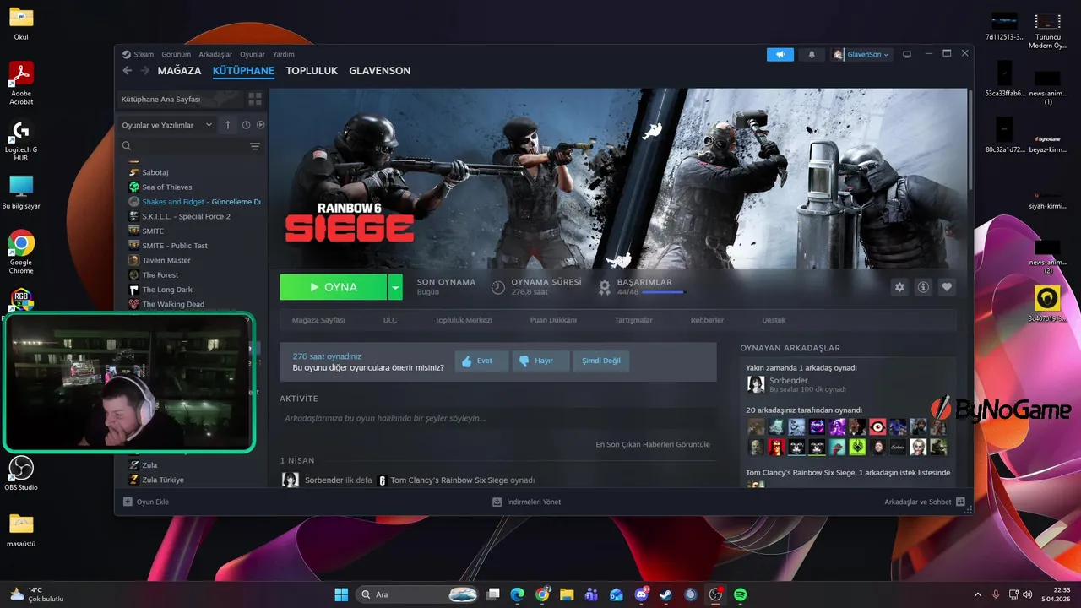The height and width of the screenshot is (608, 1081).
Task: Click the activity comment input field
Action: [x=497, y=418]
